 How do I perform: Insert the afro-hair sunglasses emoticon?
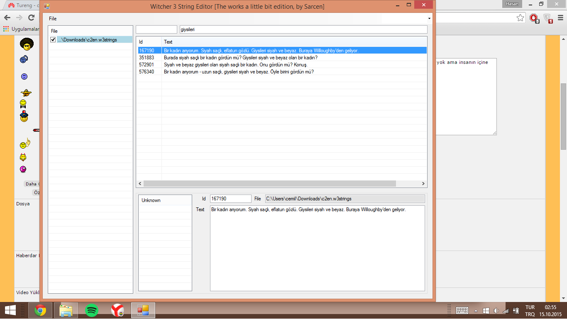27,44
